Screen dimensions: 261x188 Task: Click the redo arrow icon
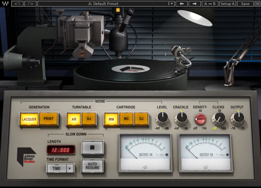coord(30,4)
